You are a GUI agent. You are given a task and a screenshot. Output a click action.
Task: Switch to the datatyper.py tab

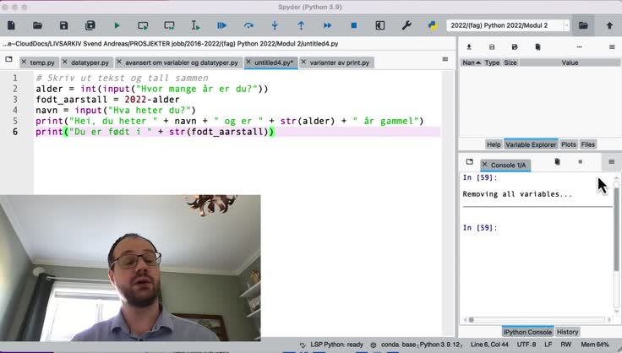coord(90,62)
